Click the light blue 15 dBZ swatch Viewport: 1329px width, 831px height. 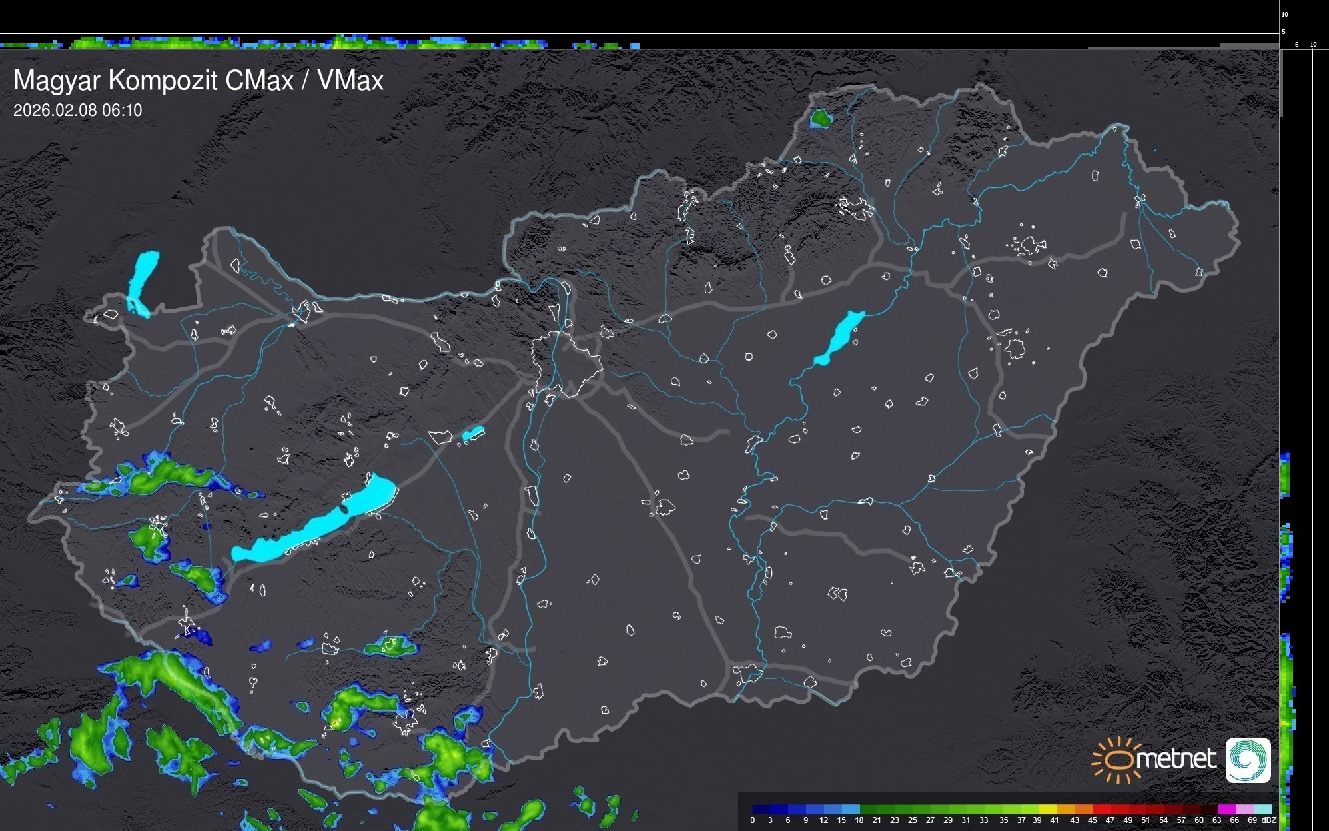pyautogui.click(x=851, y=809)
